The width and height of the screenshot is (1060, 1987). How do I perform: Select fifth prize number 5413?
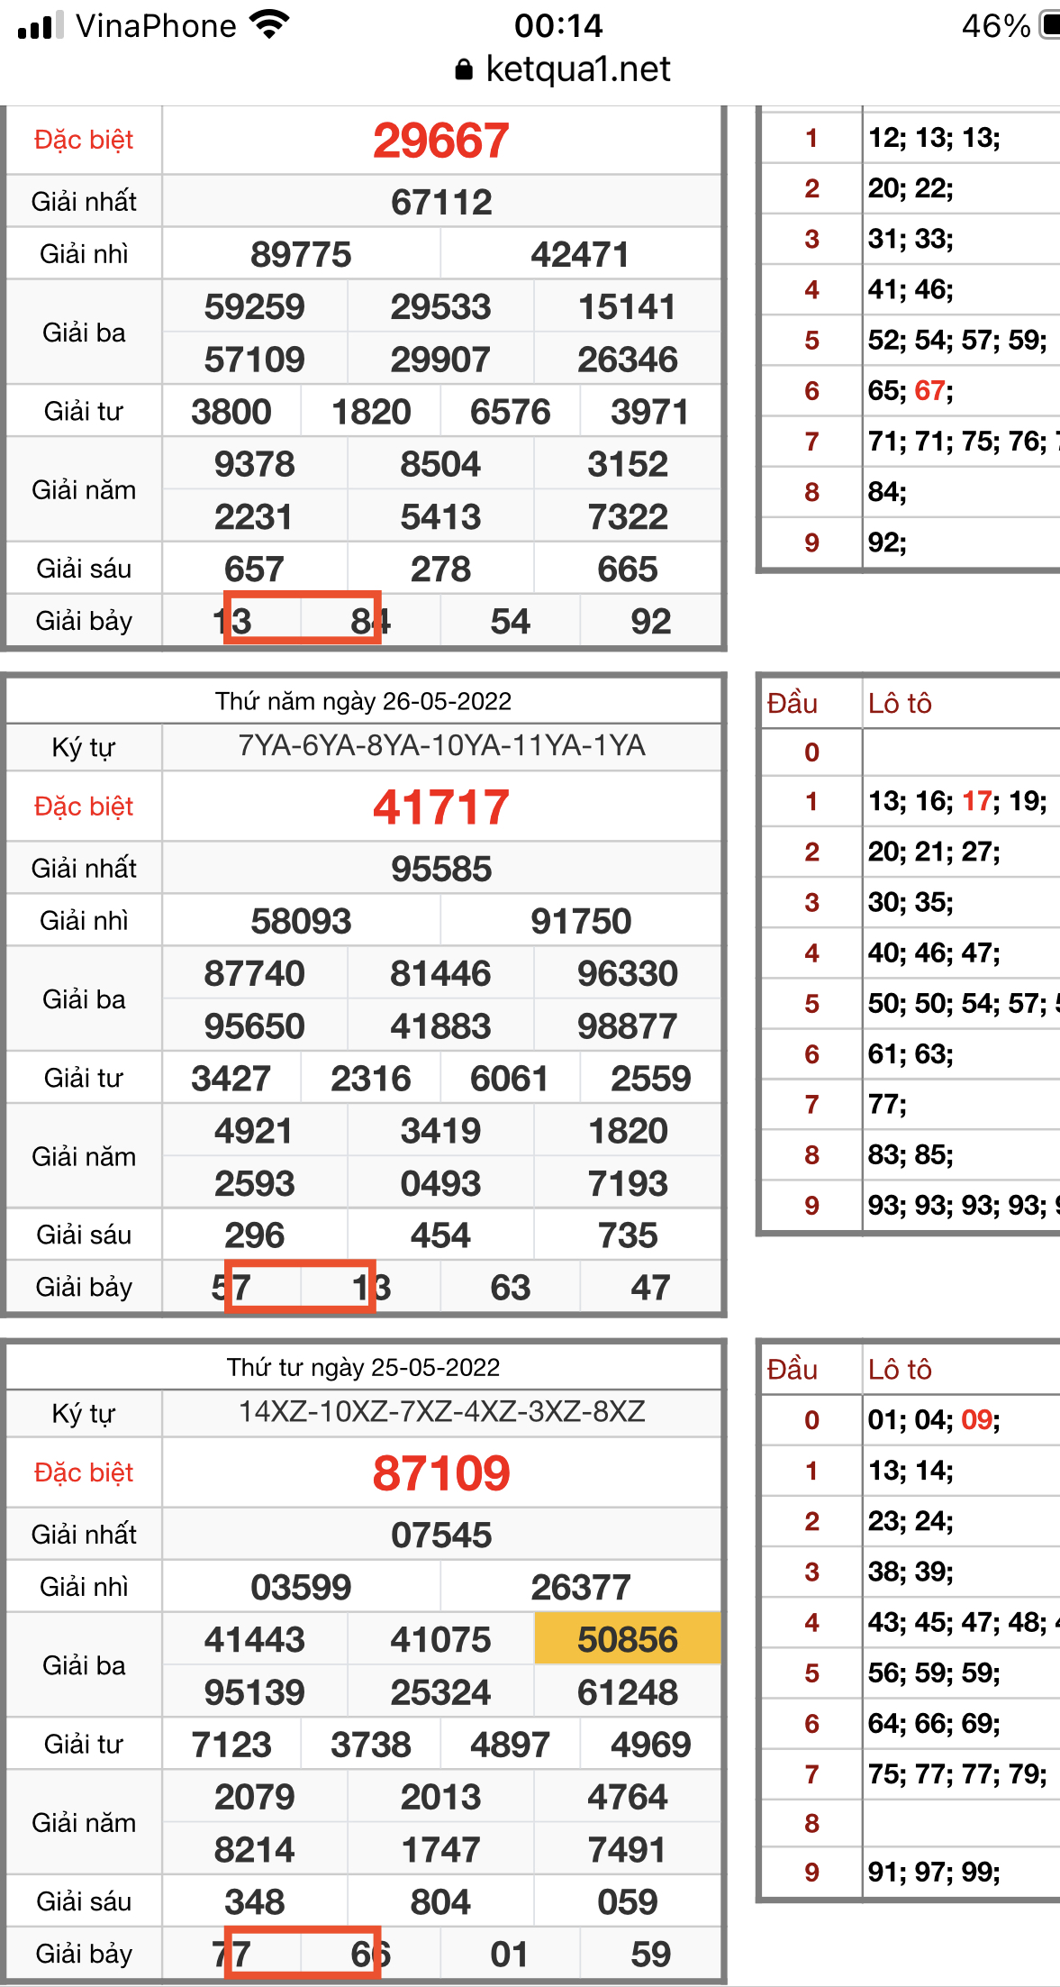click(440, 517)
